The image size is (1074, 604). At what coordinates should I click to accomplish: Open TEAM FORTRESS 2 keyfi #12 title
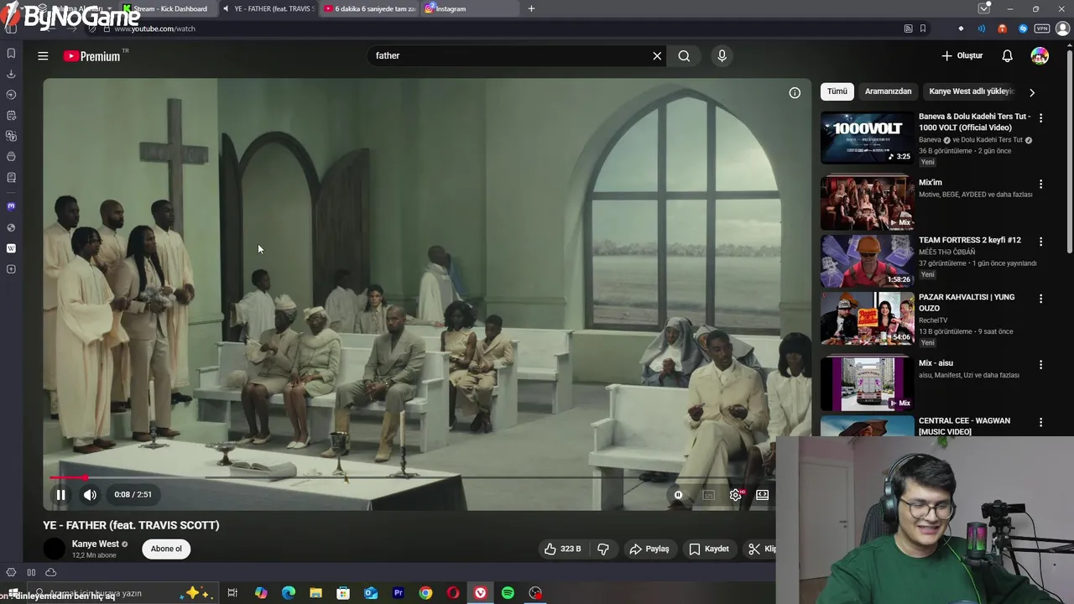point(970,240)
